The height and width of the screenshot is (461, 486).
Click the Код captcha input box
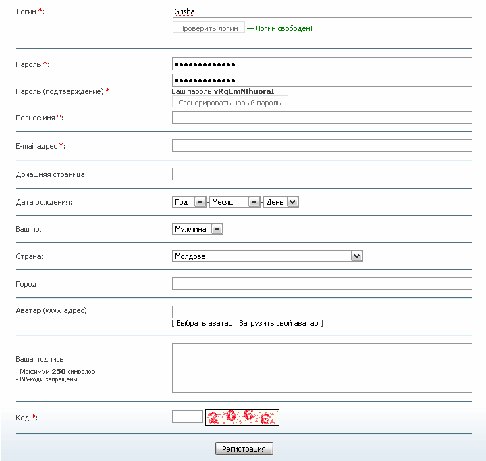(188, 417)
